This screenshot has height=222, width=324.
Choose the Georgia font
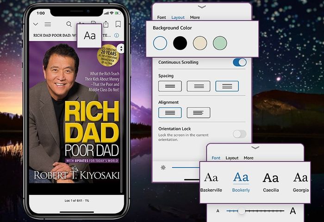[x=301, y=182]
